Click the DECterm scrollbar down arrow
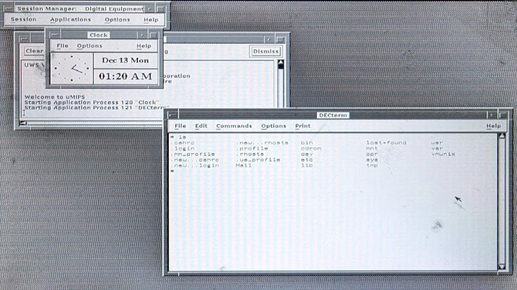Screen dimensions: 517x290 pyautogui.click(x=501, y=266)
